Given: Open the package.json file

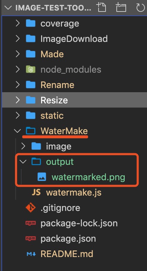Looking at the screenshot, I should pyautogui.click(x=68, y=239).
